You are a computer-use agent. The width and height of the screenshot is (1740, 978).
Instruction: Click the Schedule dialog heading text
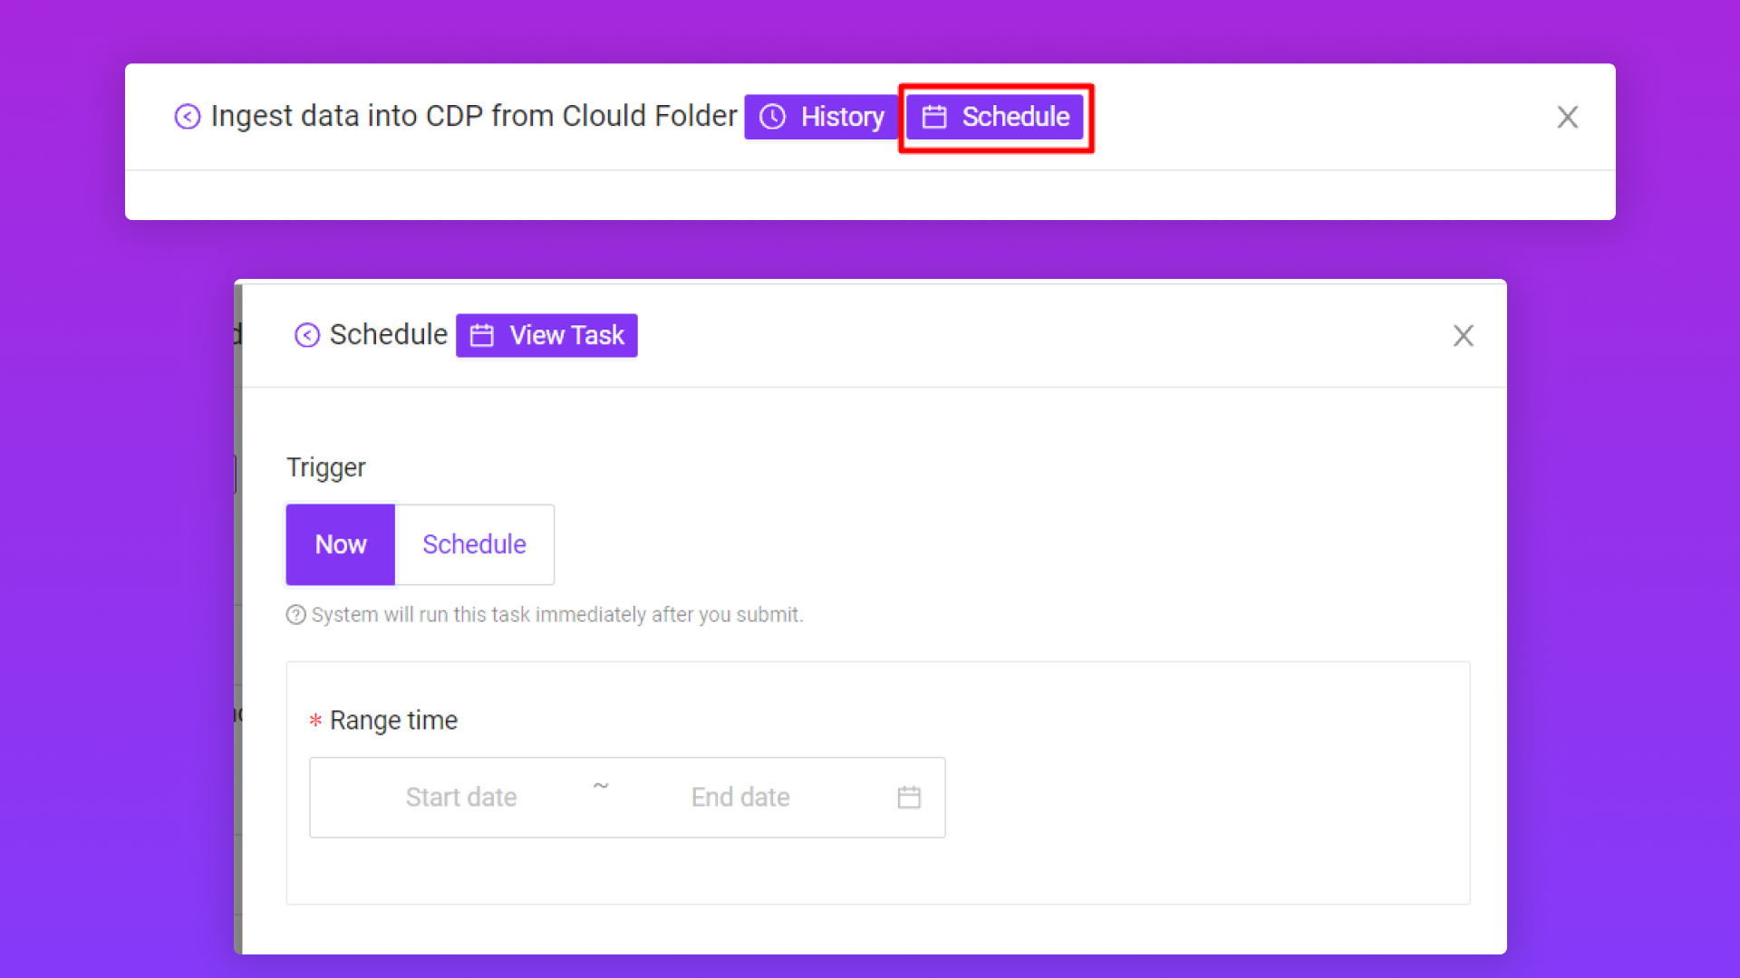point(388,335)
